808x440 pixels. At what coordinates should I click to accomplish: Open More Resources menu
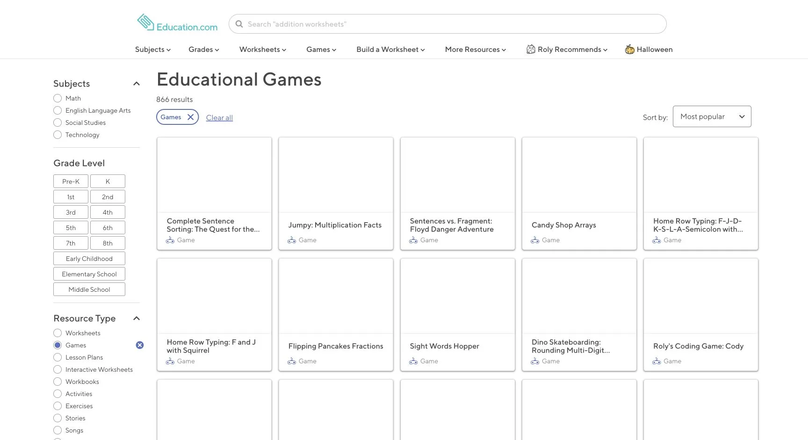[x=476, y=50]
